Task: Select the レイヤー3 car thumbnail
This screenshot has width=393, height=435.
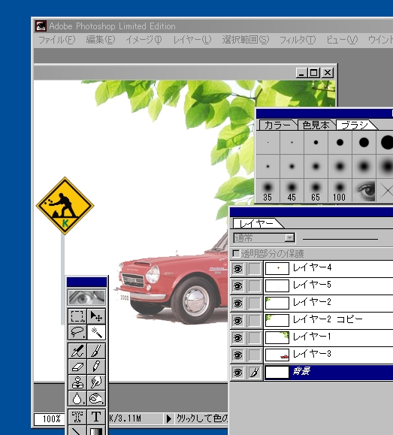Action: 277,355
